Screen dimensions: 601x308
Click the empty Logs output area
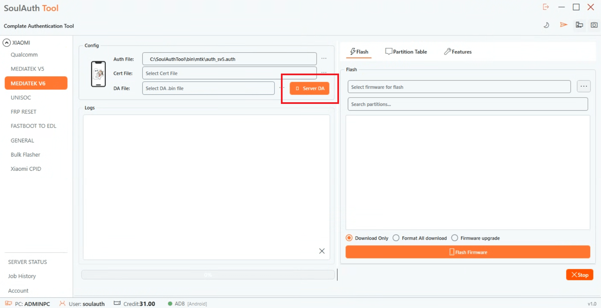point(207,187)
